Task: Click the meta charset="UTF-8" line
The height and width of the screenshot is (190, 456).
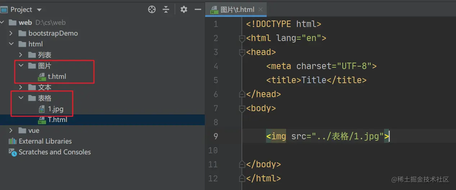Action: 321,66
